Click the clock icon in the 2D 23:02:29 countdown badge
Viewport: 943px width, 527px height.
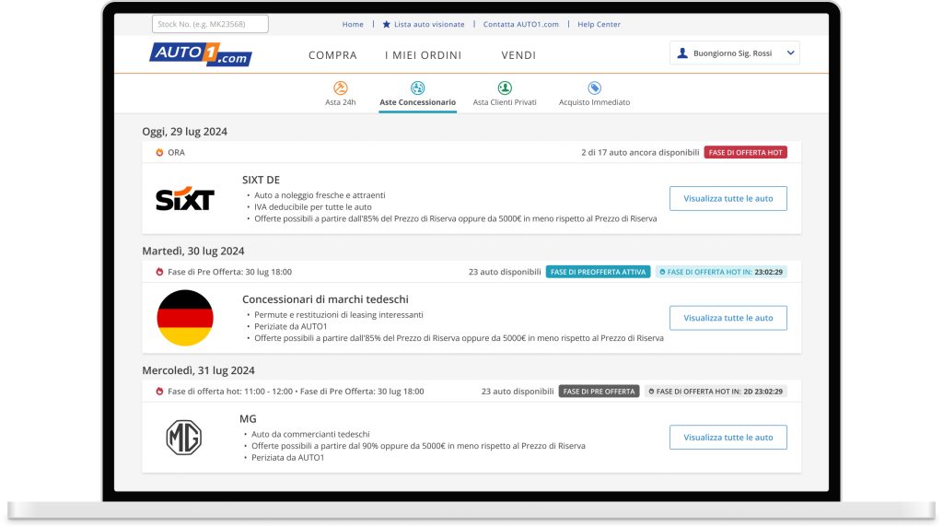(x=651, y=391)
